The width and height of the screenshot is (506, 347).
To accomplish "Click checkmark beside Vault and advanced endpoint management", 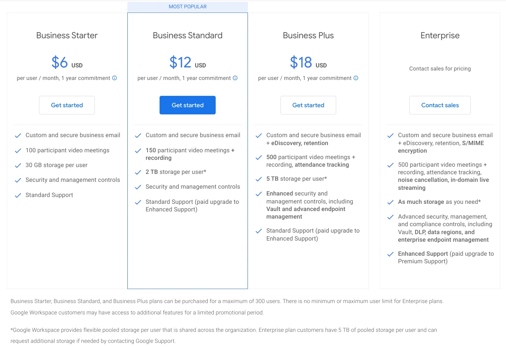I will coord(259,194).
